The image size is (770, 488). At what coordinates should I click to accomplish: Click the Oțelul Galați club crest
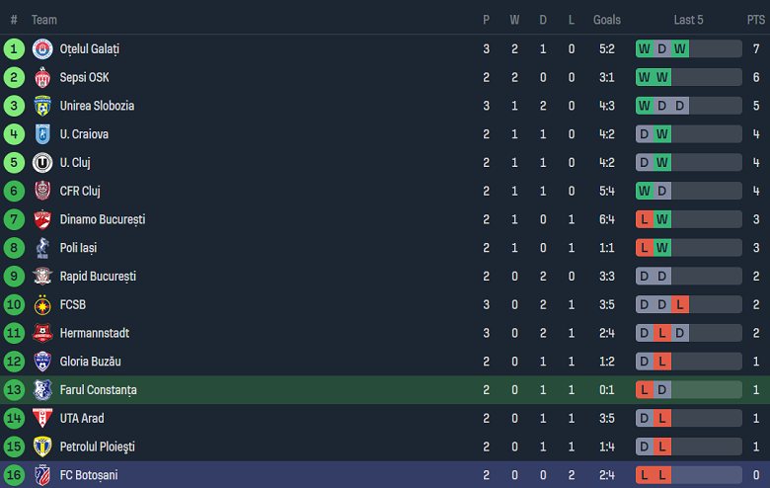pyautogui.click(x=41, y=48)
